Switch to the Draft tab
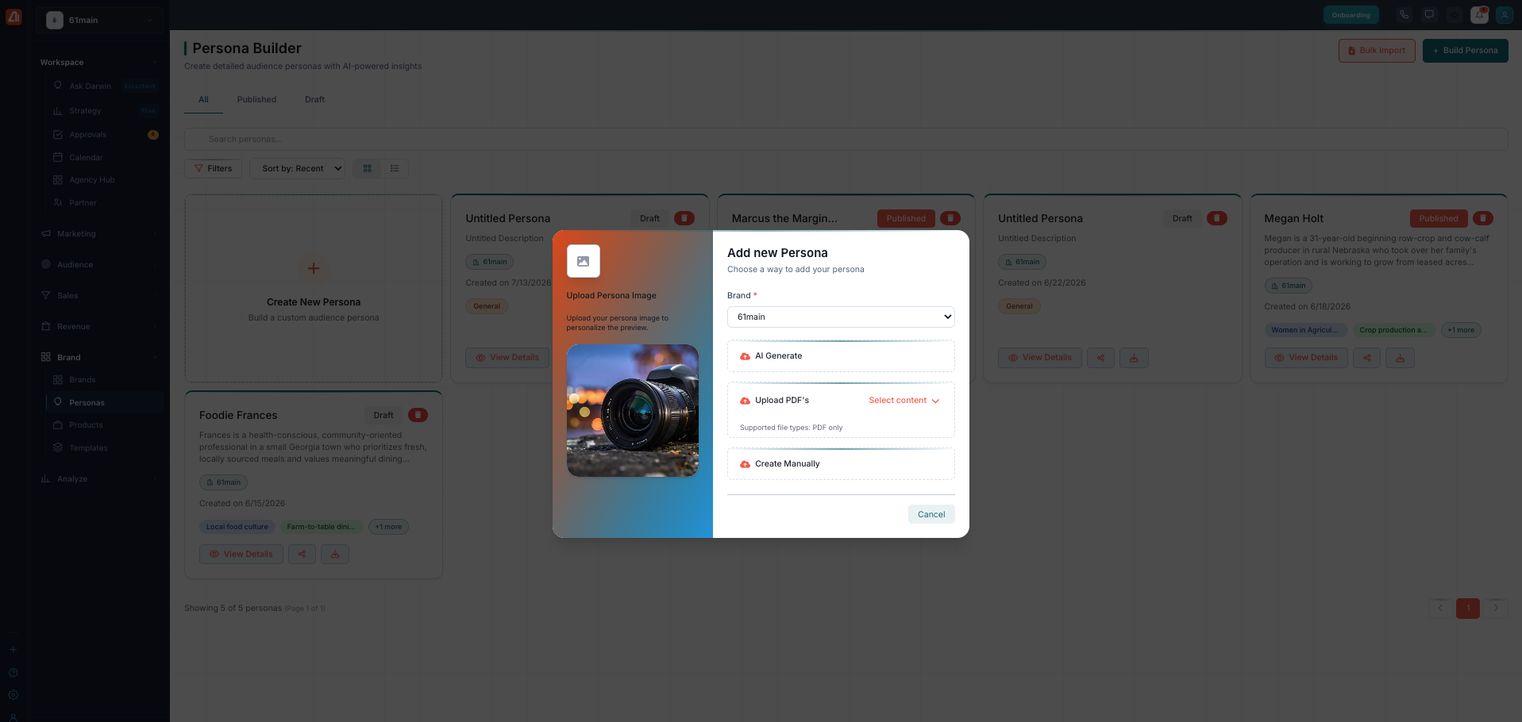The image size is (1522, 722). point(314,100)
